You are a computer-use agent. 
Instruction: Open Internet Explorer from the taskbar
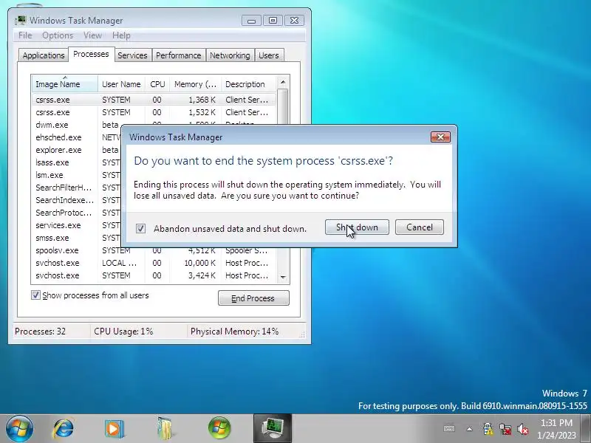point(64,429)
